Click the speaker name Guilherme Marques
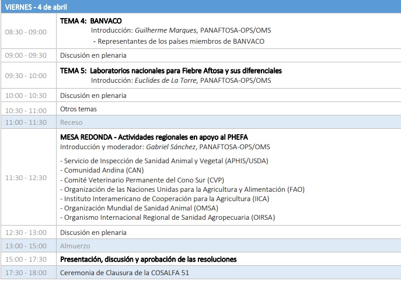401x281 pixels. pos(165,30)
